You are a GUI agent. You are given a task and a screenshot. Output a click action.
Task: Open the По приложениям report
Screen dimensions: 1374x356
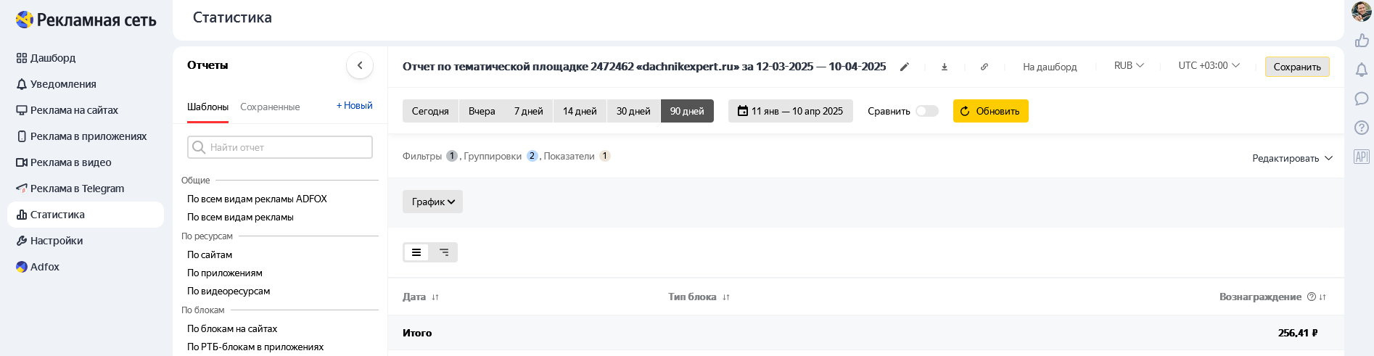click(225, 273)
